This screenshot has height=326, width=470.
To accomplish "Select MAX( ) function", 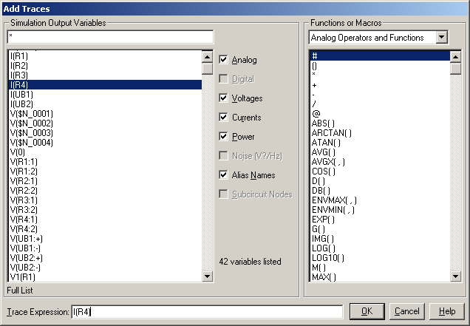I will (x=380, y=276).
